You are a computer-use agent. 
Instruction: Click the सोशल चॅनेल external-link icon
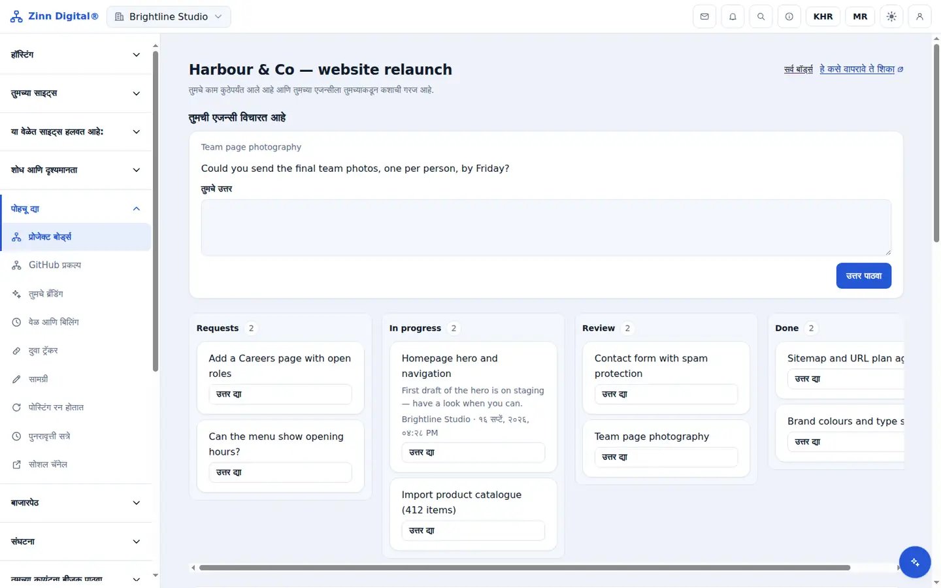[x=17, y=465]
